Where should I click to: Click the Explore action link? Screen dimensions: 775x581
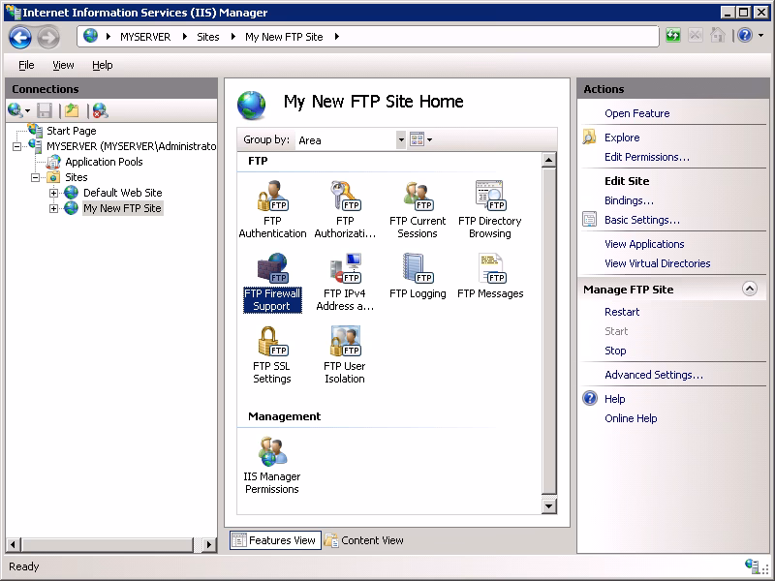coord(622,138)
